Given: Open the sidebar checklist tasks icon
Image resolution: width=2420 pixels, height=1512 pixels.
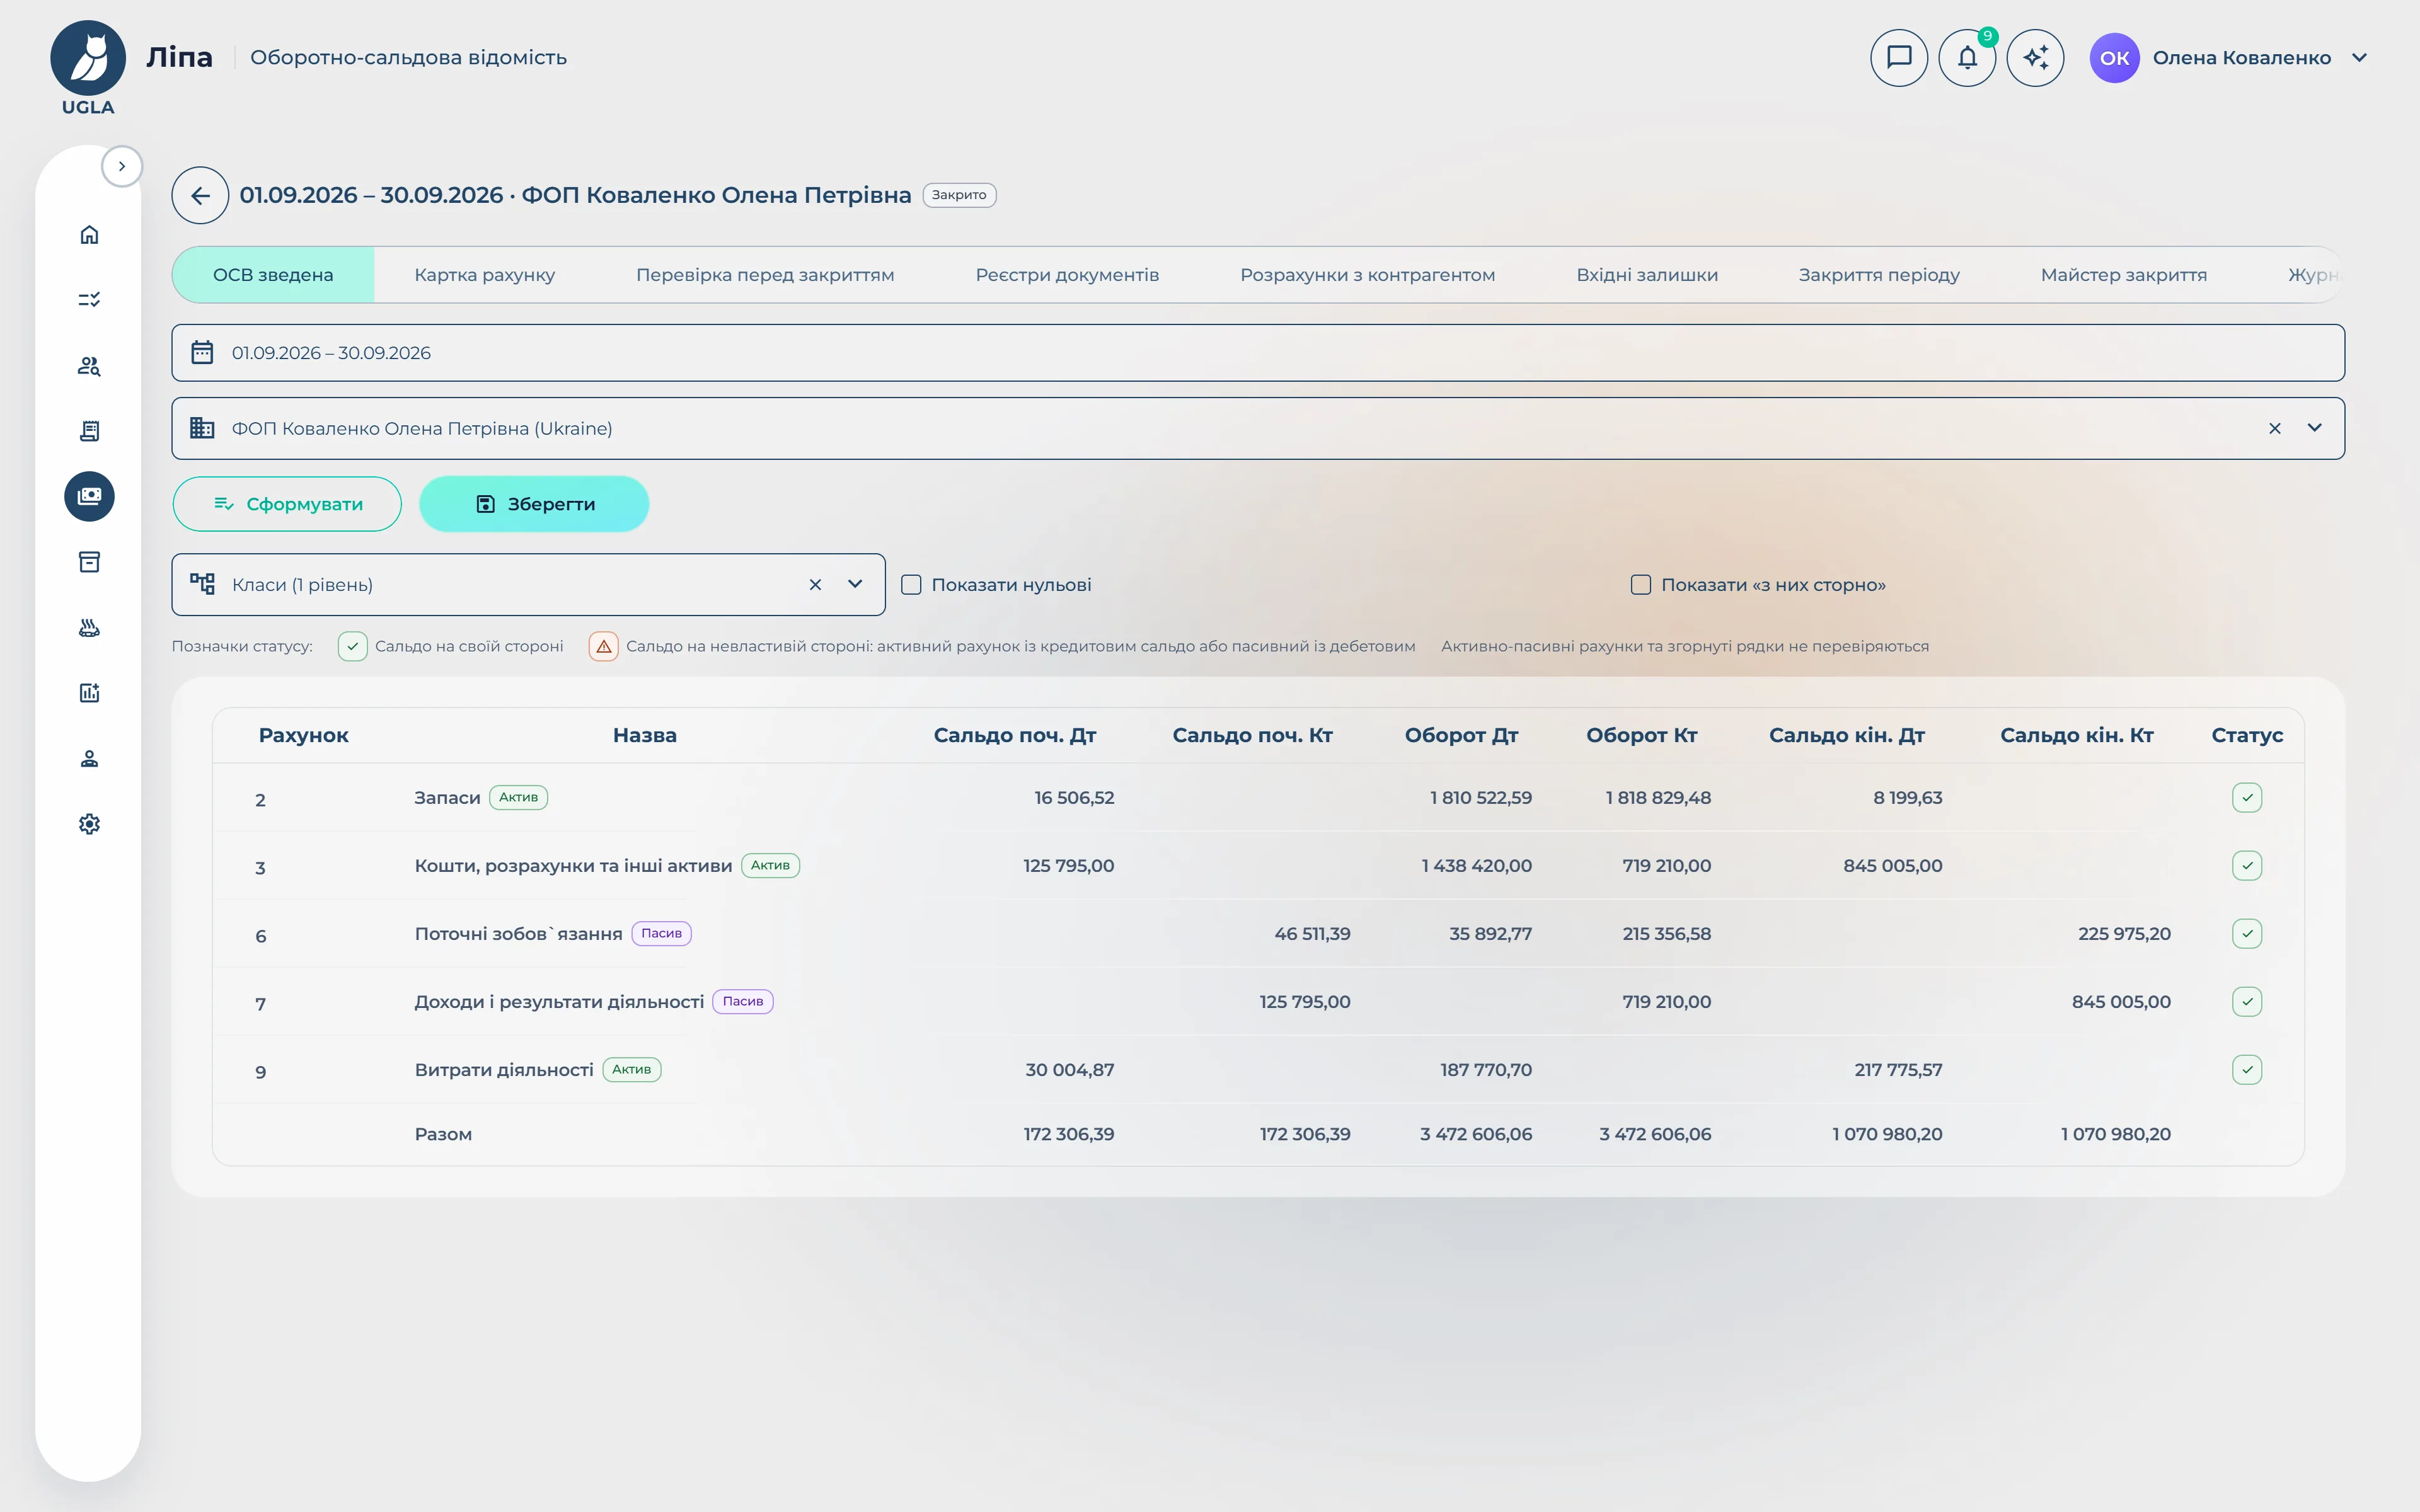Looking at the screenshot, I should 89,300.
